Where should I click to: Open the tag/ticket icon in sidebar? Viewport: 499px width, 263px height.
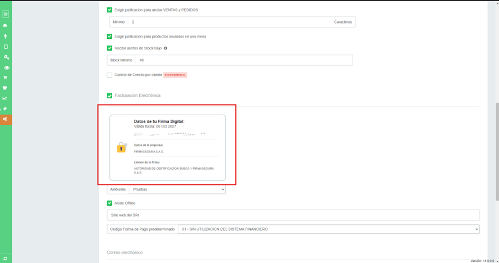point(5,108)
